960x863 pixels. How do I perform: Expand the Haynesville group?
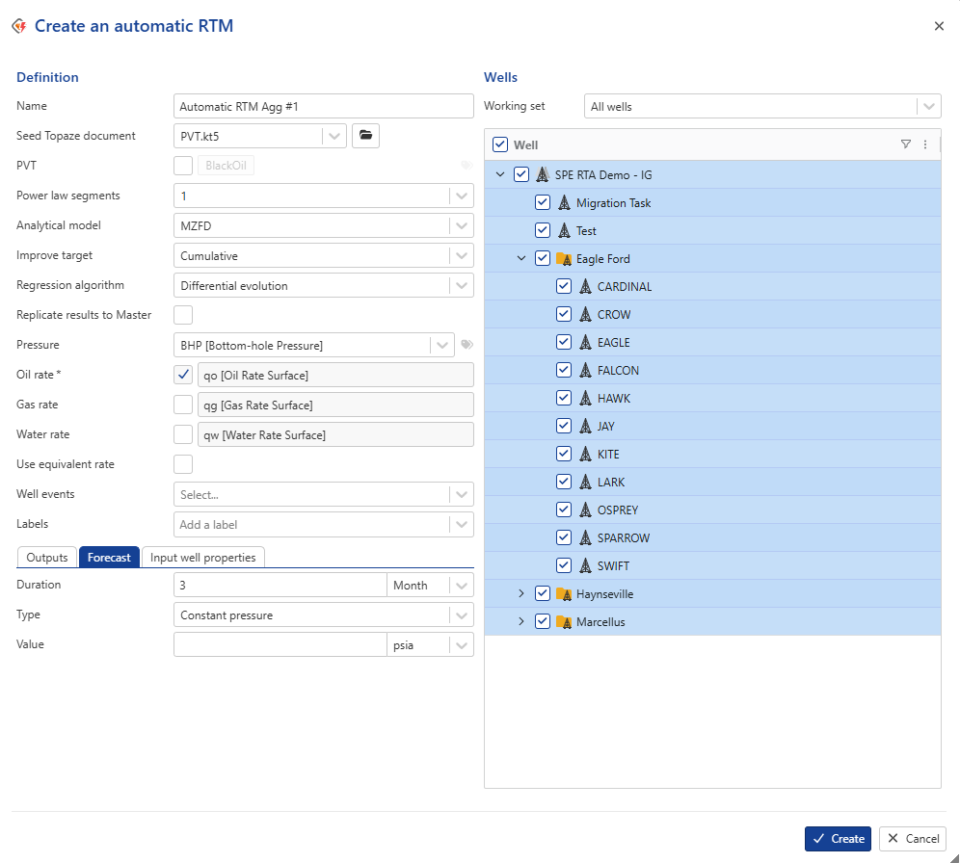click(x=521, y=594)
